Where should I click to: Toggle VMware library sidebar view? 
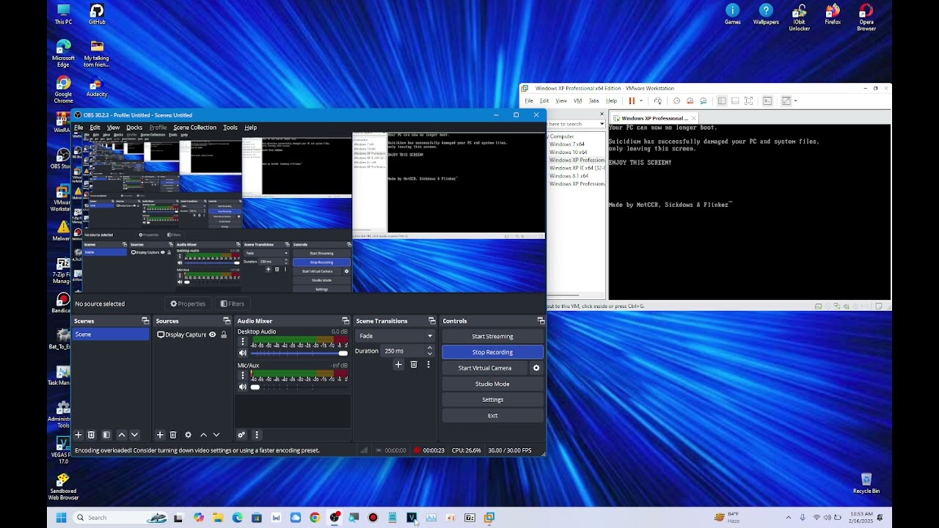pos(722,100)
